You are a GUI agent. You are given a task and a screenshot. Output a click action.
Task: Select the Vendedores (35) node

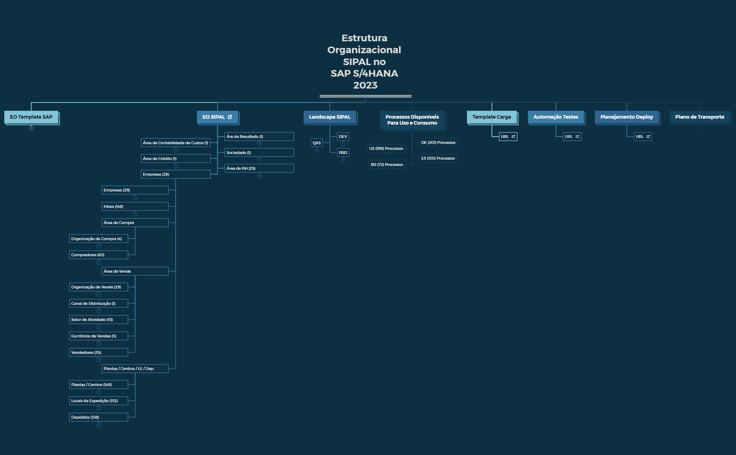click(x=98, y=352)
